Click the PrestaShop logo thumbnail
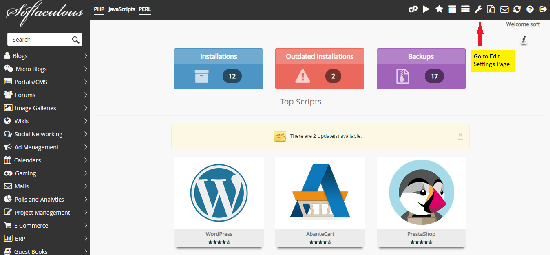The width and height of the screenshot is (550, 255). [422, 193]
